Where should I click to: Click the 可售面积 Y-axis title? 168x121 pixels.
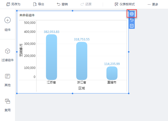pos(21,50)
